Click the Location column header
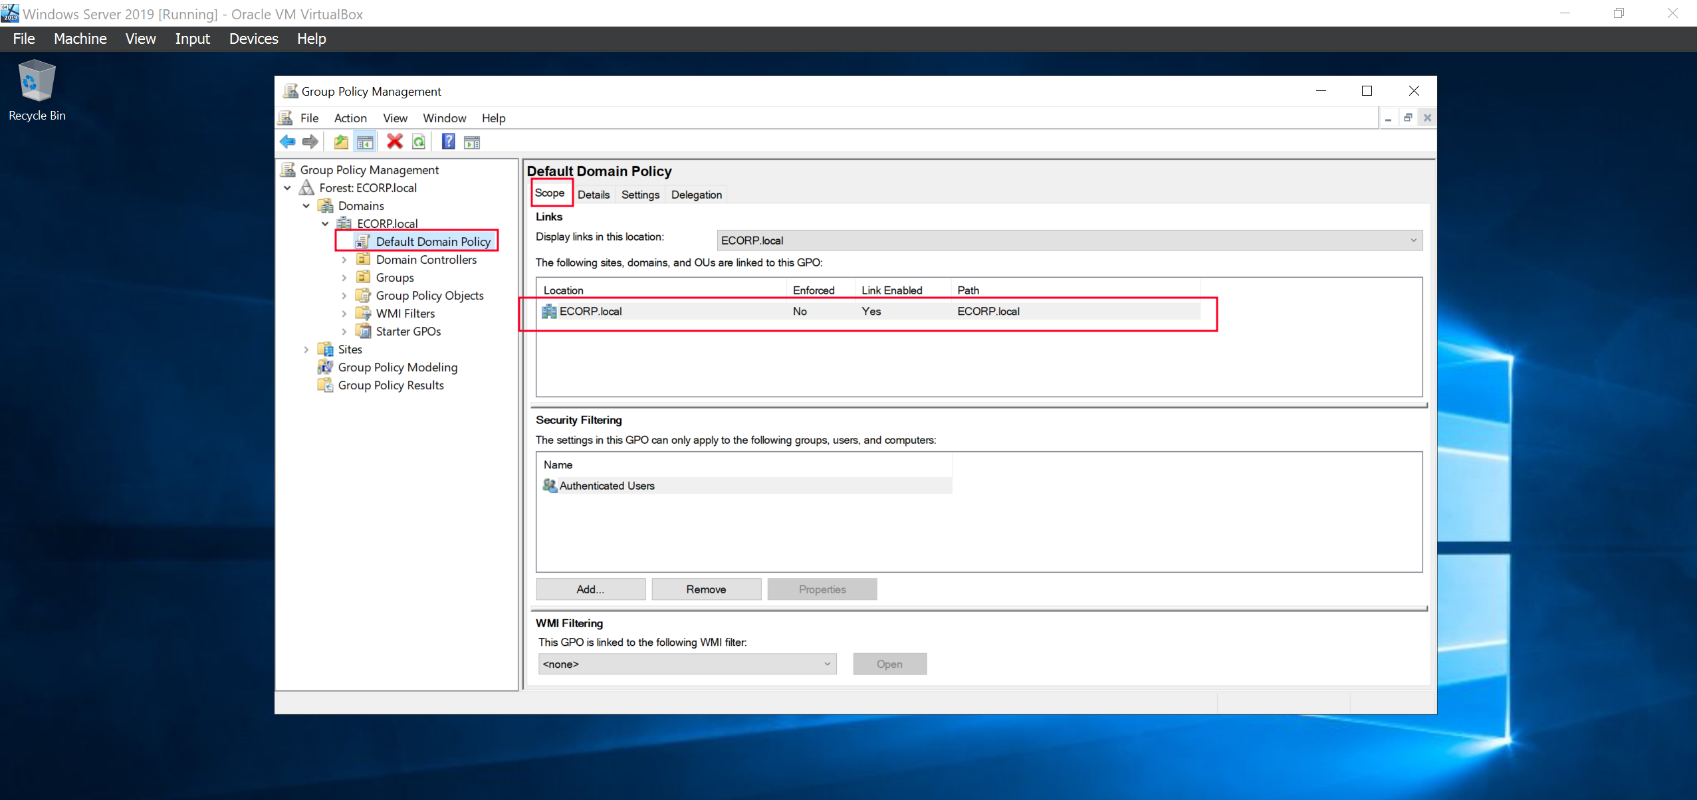The height and width of the screenshot is (800, 1697). point(661,290)
